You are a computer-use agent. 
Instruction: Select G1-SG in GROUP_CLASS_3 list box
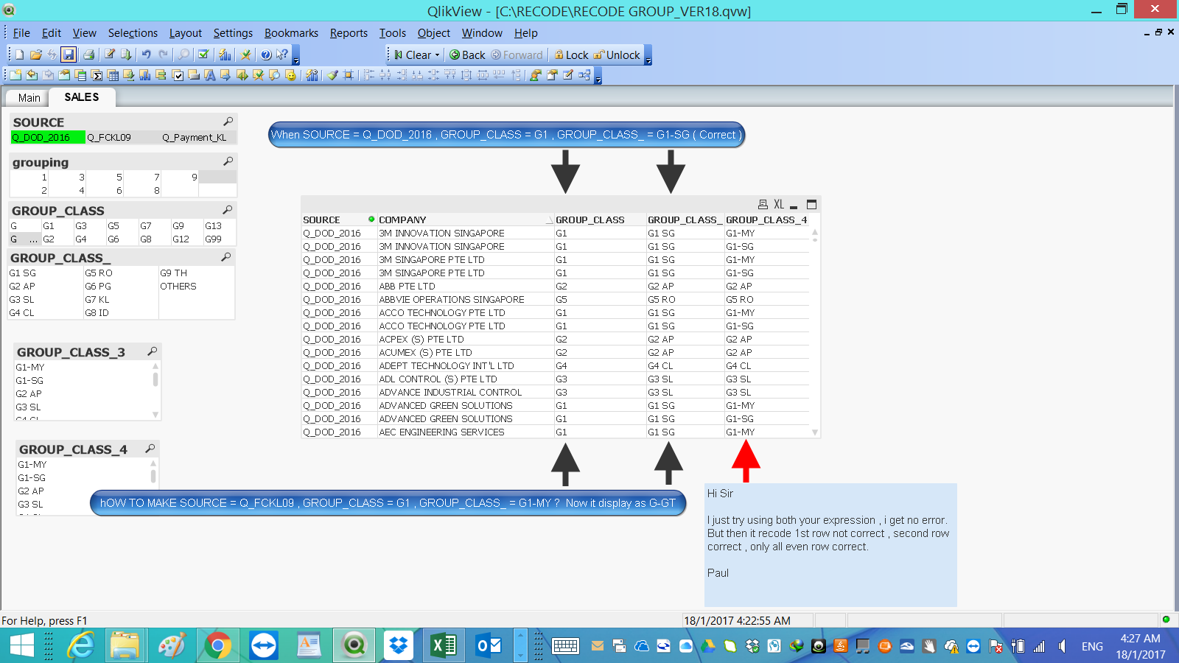click(83, 380)
